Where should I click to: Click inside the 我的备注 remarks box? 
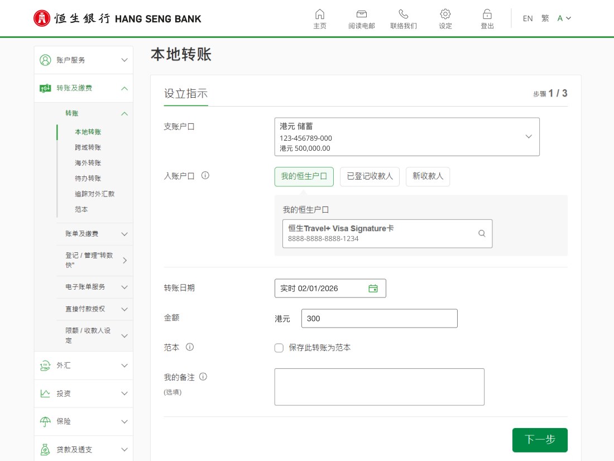coord(379,386)
